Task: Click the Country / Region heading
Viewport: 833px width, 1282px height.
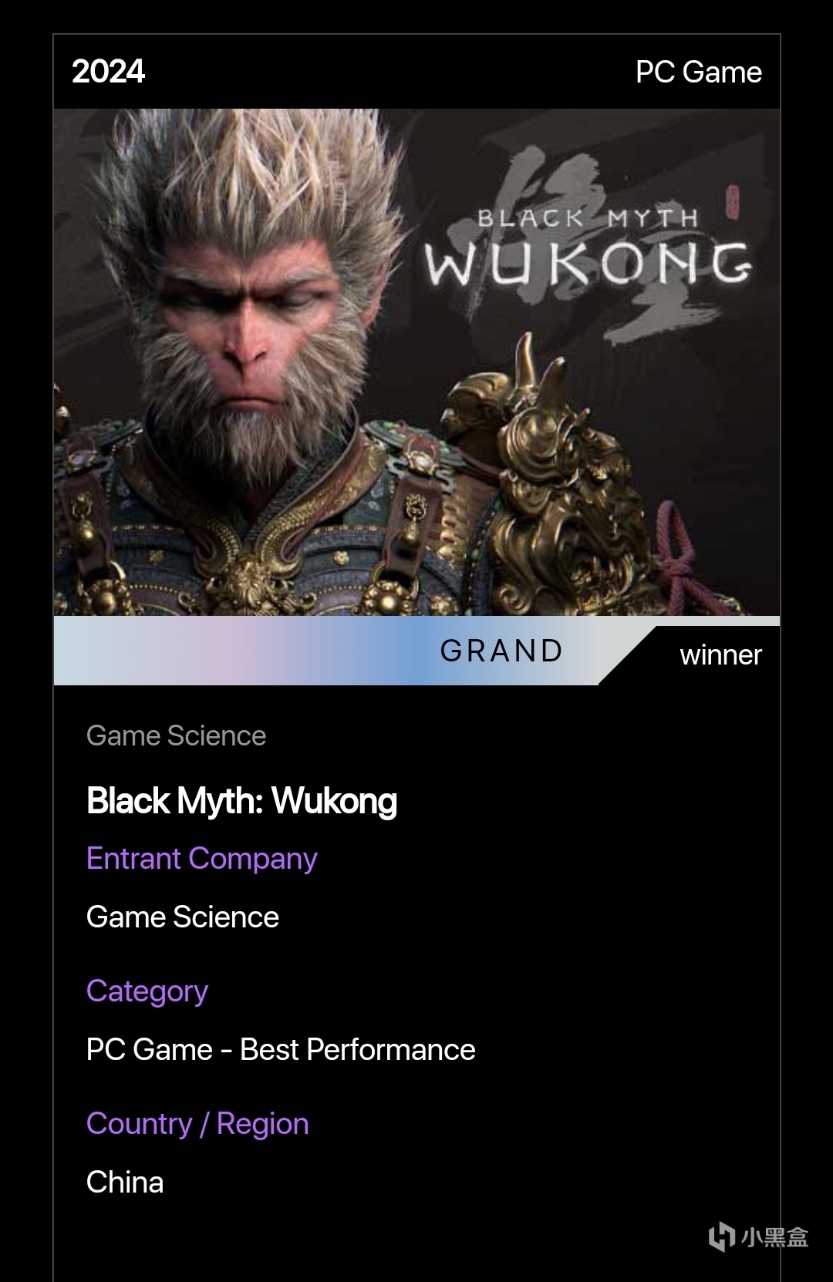Action: (197, 1124)
